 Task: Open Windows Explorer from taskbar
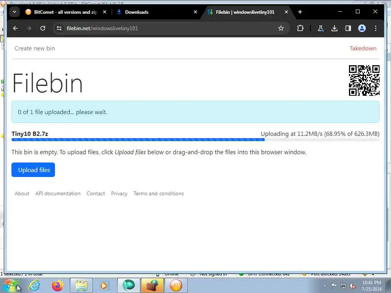point(81,285)
